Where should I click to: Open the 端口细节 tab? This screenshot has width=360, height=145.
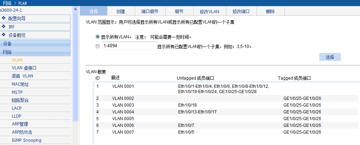tap(150, 11)
